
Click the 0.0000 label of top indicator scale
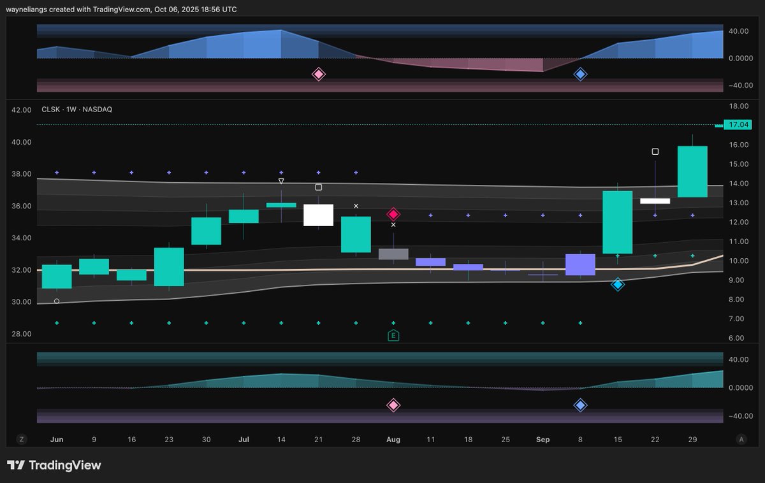click(739, 58)
